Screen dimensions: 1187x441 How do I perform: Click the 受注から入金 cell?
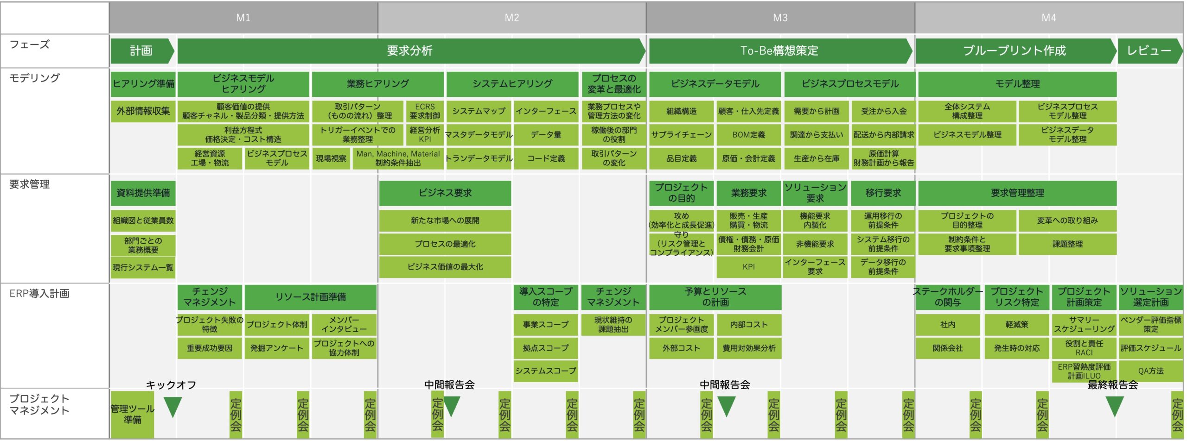(884, 111)
